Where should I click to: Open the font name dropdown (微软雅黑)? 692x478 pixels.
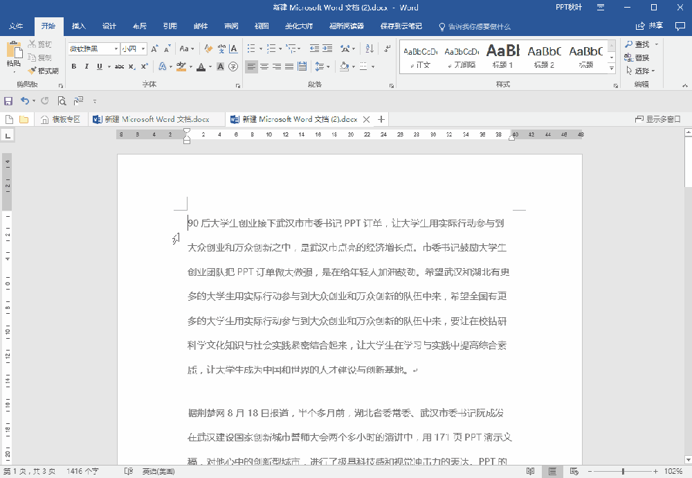tap(93, 49)
